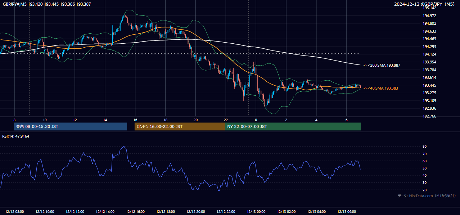Click the 12/12 16:00 timestamp label
Image resolution: width=460 pixels, height=215 pixels.
135,212
